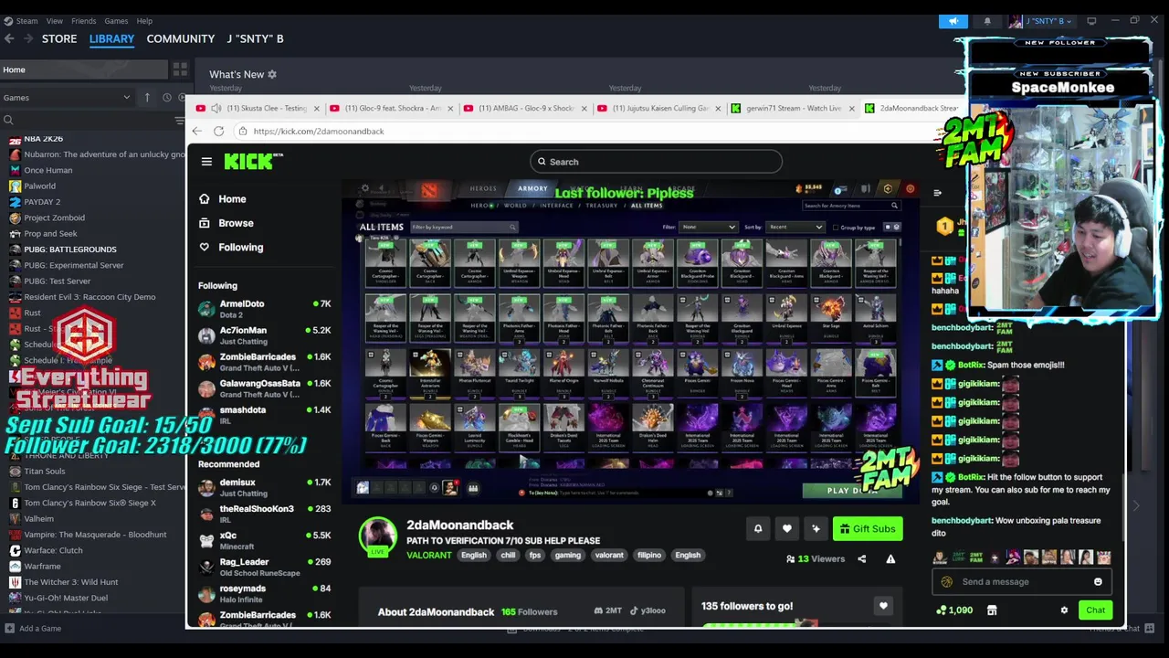Go to Steam COMMUNITY section
The image size is (1169, 658).
coord(181,38)
